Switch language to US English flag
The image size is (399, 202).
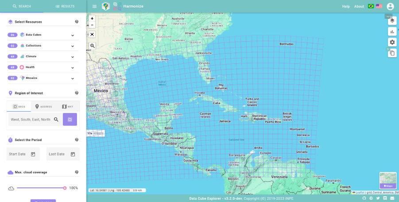[x=379, y=6]
